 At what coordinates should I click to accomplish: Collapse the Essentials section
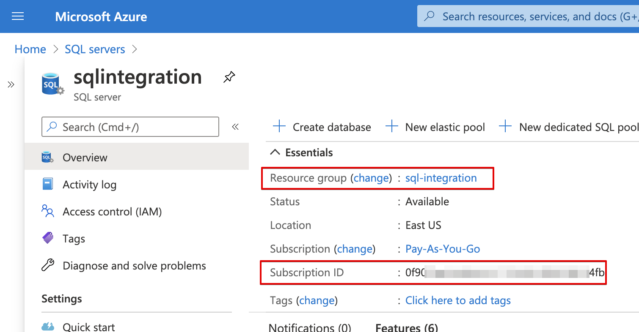coord(275,152)
